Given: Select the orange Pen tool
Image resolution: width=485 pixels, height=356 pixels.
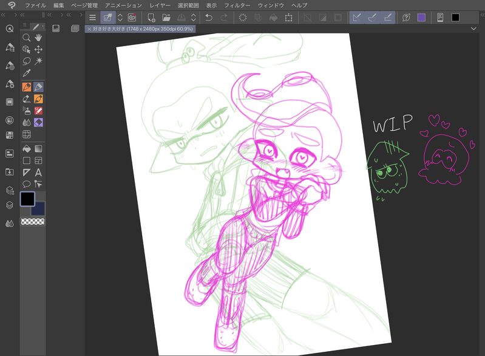Looking at the screenshot, I should pos(27,87).
